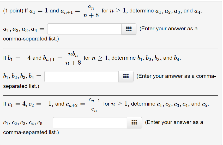The height and width of the screenshot is (145, 223).
Task: Focus the b1, b2, b3, b4 answer box
Action: 82,77
